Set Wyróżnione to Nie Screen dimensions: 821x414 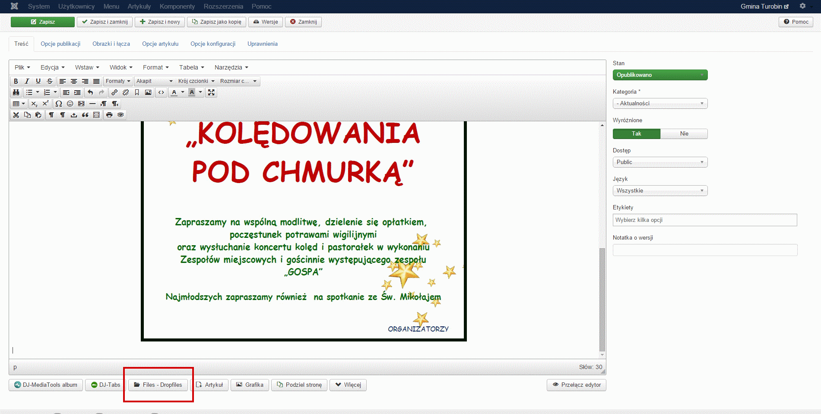pos(684,134)
